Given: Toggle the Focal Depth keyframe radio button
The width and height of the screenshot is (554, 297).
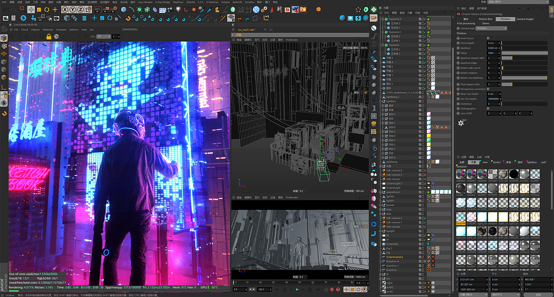Looking at the screenshot, I should point(458,43).
